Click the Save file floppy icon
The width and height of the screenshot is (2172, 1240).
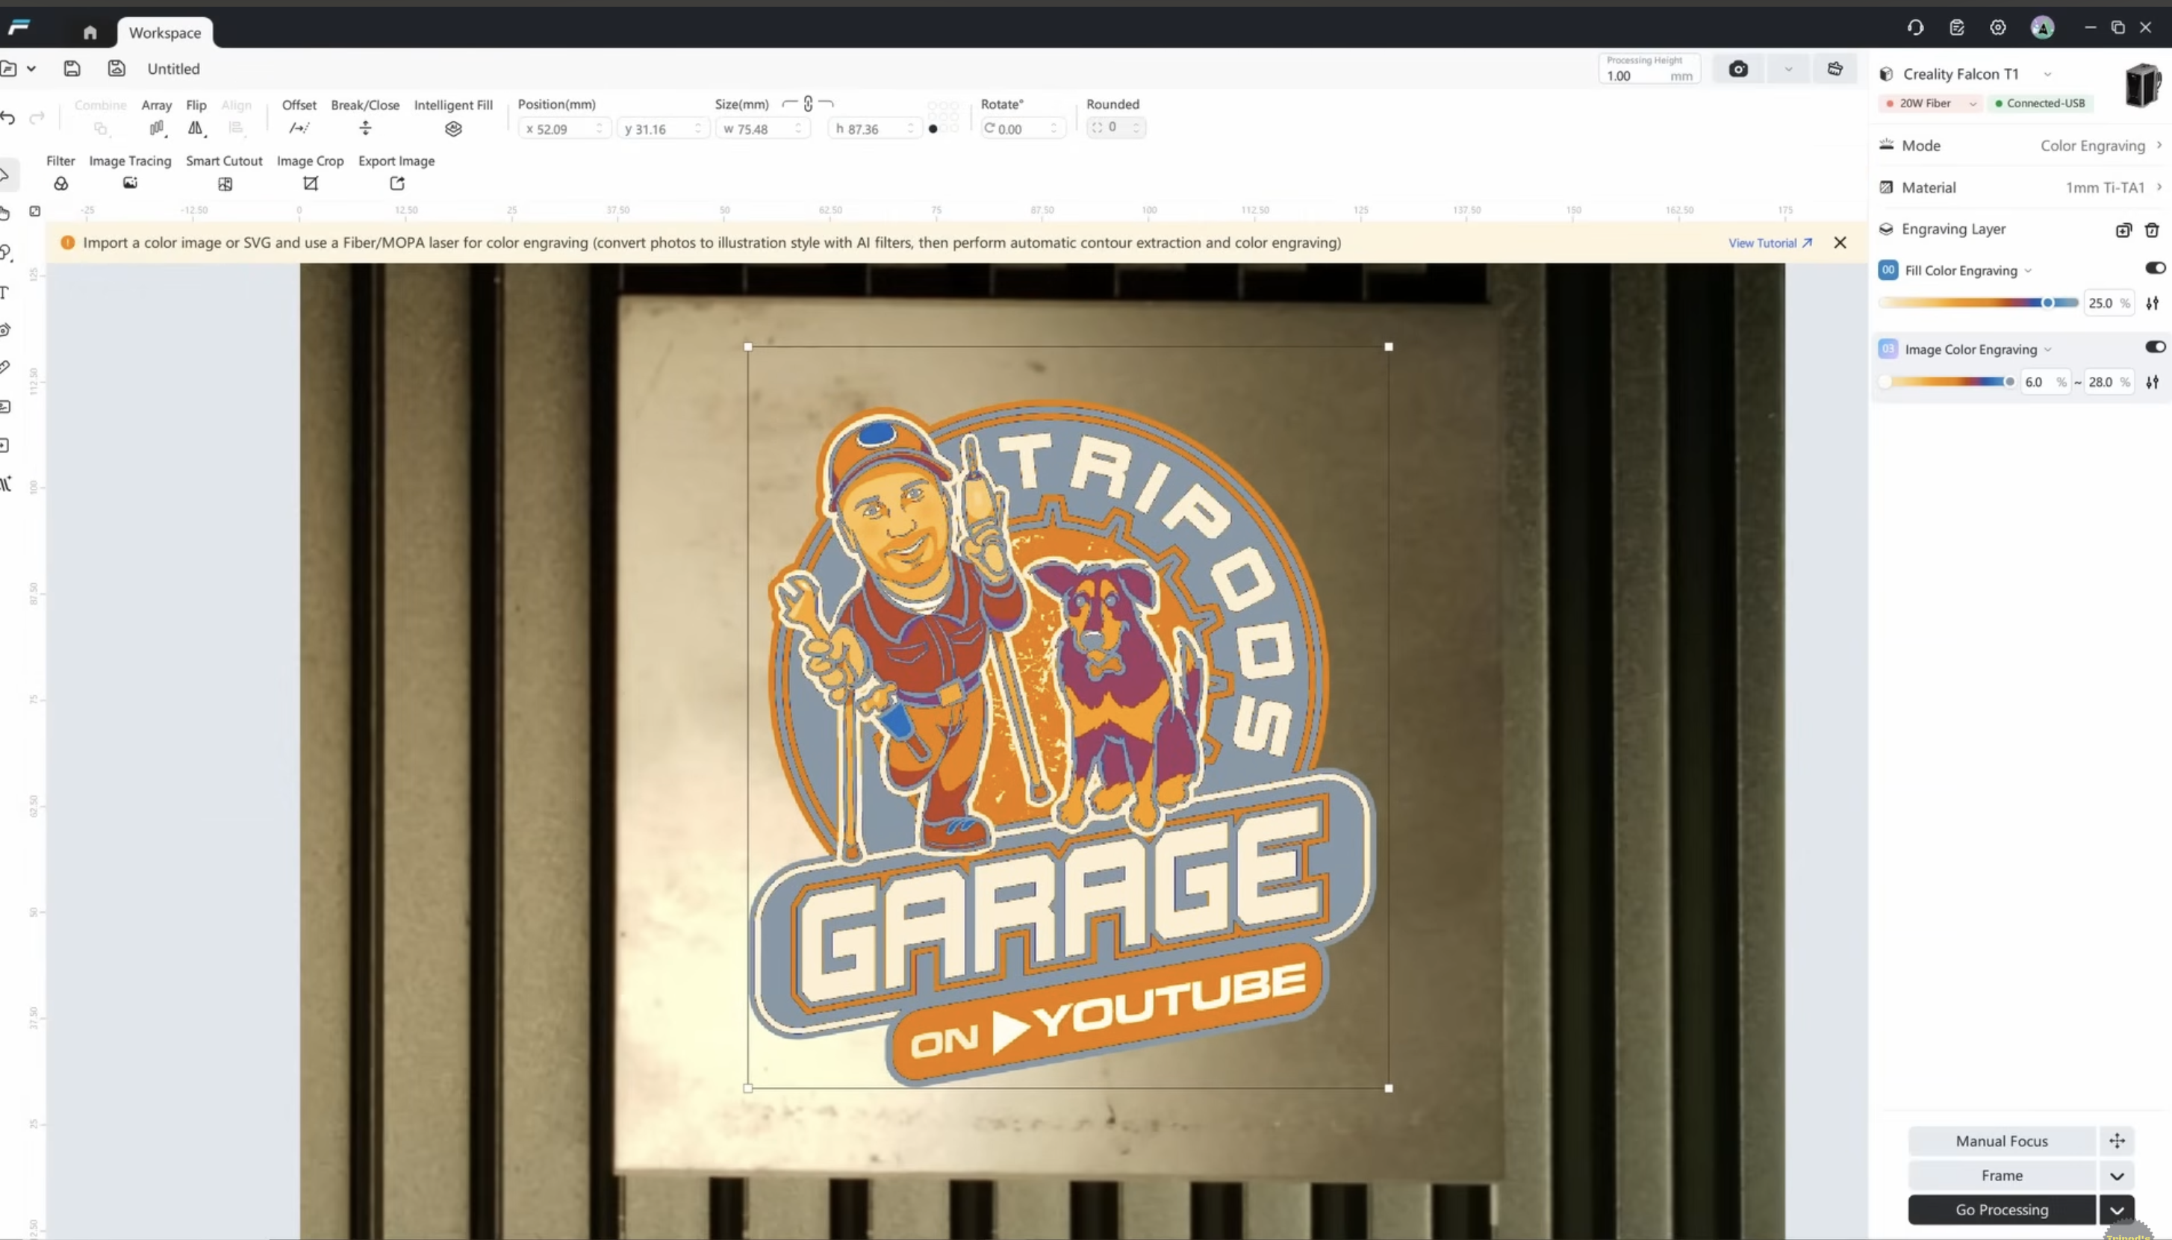pyautogui.click(x=72, y=68)
